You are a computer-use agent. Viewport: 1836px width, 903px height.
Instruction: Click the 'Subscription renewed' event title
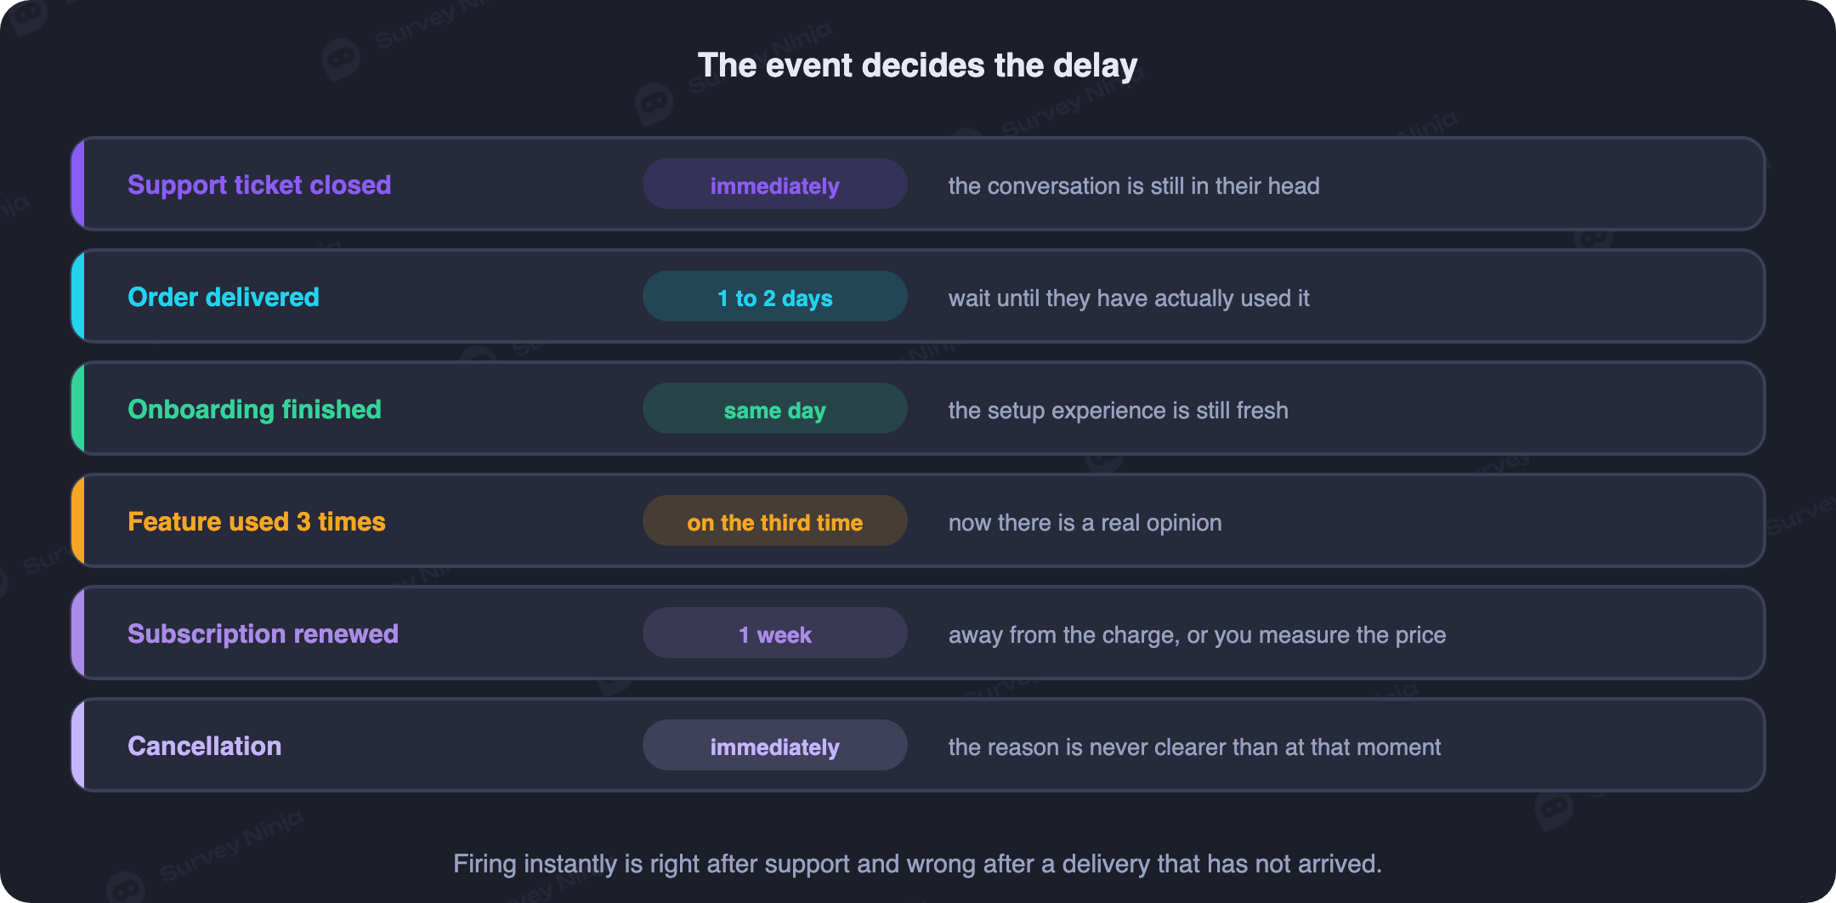click(x=263, y=633)
